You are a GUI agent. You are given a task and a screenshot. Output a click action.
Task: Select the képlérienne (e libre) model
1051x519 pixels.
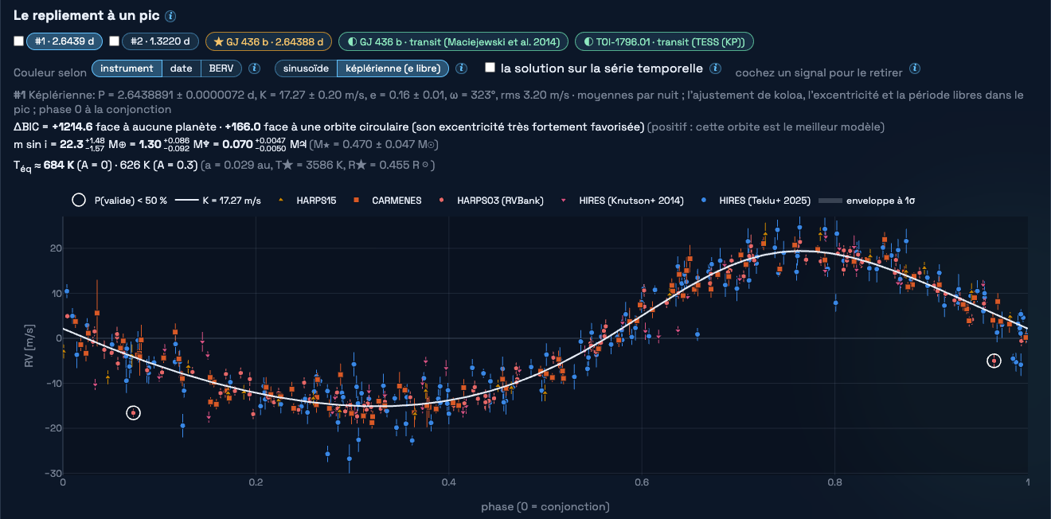click(x=393, y=68)
